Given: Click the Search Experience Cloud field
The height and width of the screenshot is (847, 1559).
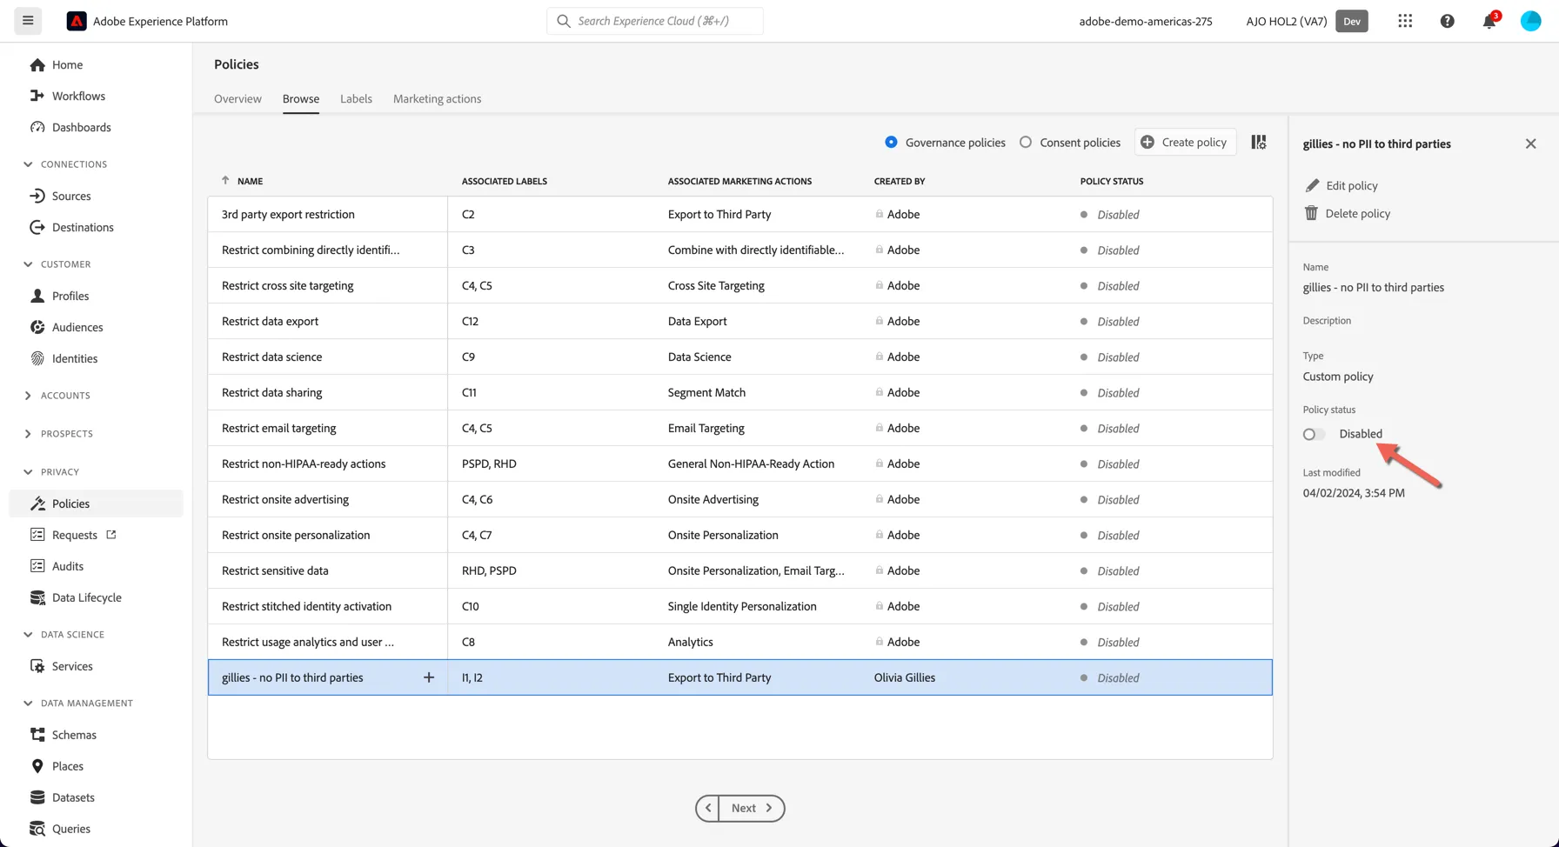Looking at the screenshot, I should [x=655, y=21].
